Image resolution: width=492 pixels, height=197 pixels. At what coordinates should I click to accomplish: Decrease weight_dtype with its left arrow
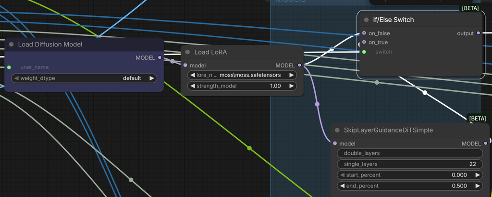(x=16, y=78)
